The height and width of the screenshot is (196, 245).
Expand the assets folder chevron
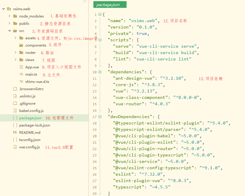[x=15, y=38]
